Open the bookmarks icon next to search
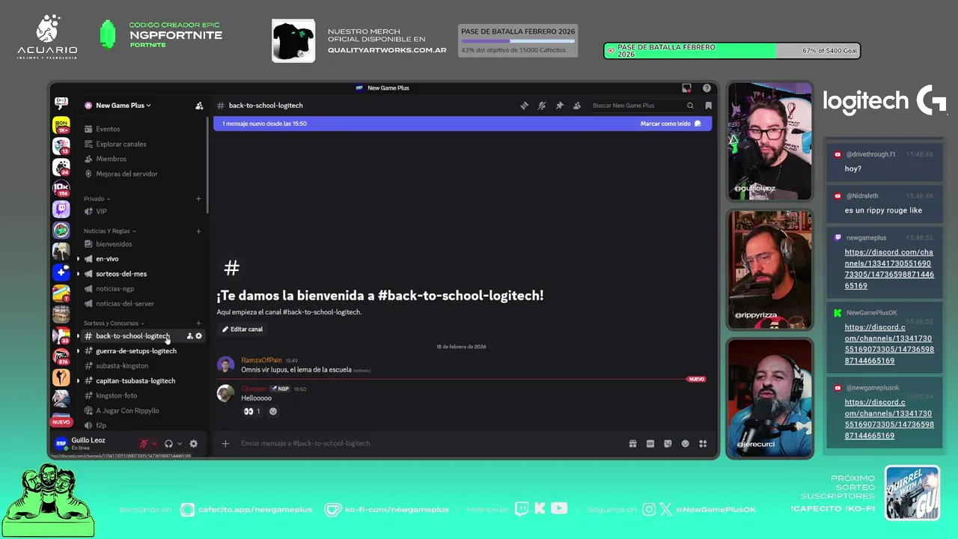The height and width of the screenshot is (539, 958). click(x=708, y=106)
